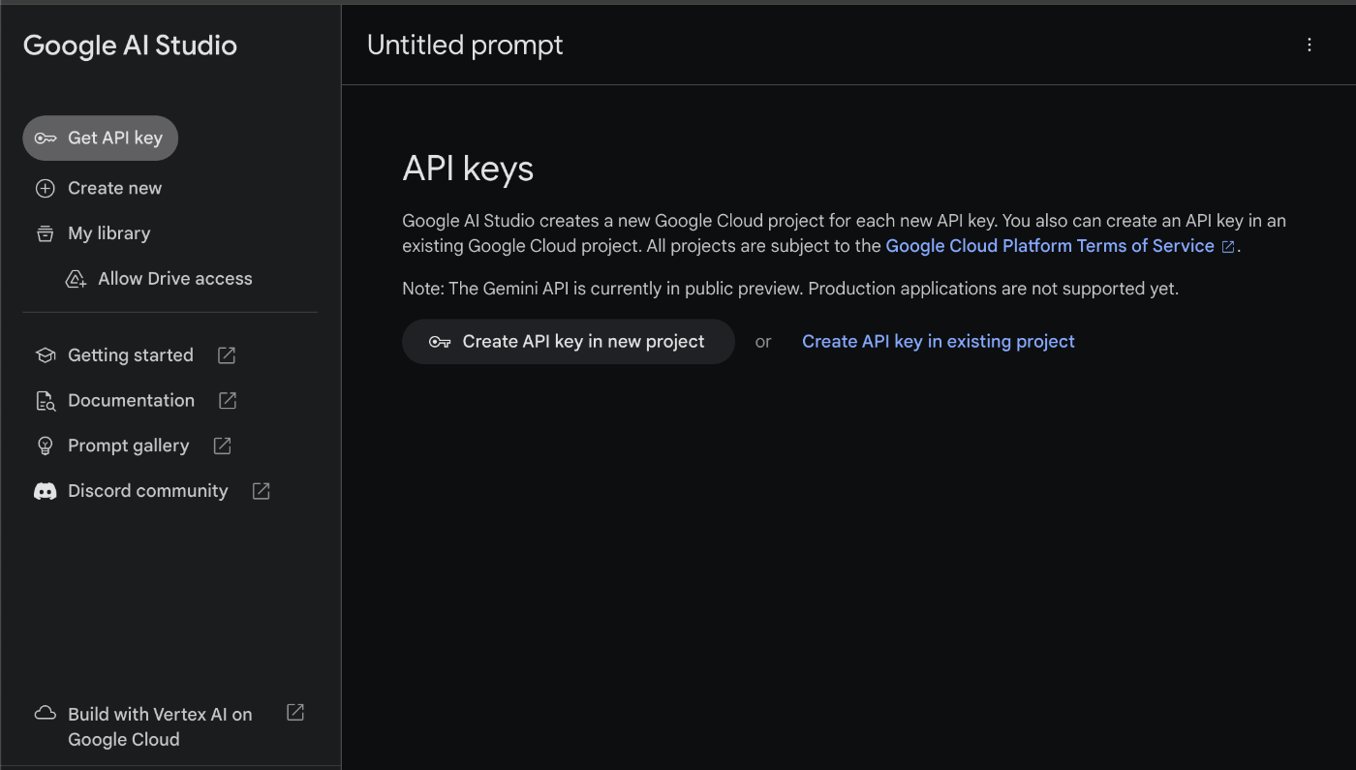
Task: Click the Discord logo icon
Action: (46, 491)
